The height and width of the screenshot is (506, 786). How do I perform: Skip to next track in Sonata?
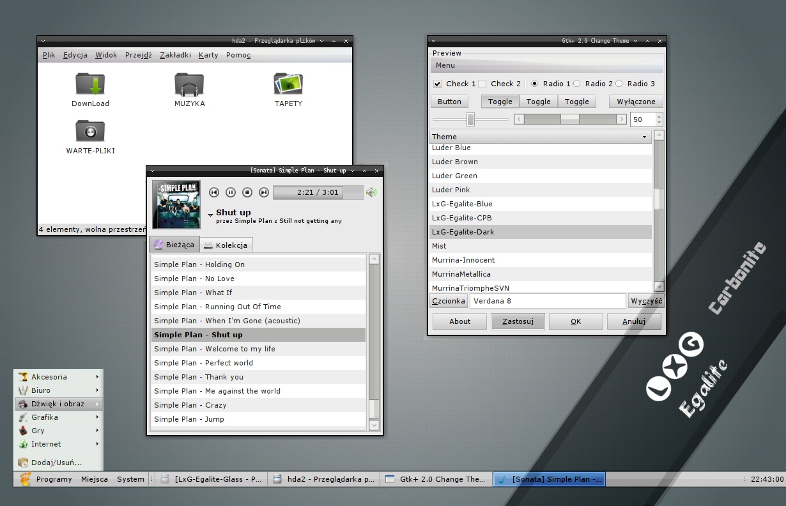tap(264, 192)
